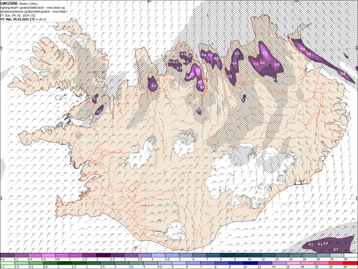
Task: Pick the bottom scale swatch starting at 2.5
Action: pyautogui.click(x=107, y=263)
